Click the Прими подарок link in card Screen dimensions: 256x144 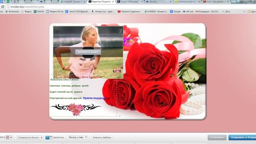click(x=94, y=98)
